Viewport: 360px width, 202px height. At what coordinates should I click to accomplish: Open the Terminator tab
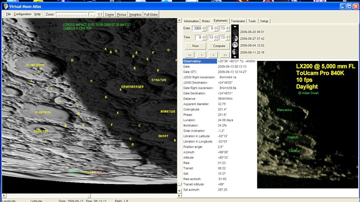pos(238,21)
